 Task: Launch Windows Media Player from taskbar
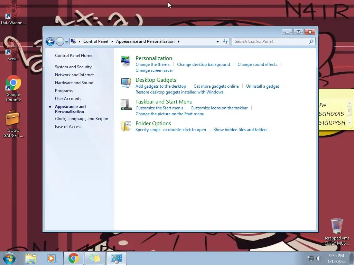click(52, 258)
